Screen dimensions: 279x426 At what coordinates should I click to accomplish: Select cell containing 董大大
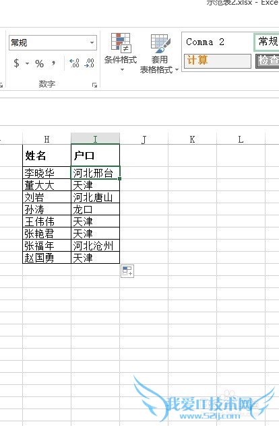point(46,185)
